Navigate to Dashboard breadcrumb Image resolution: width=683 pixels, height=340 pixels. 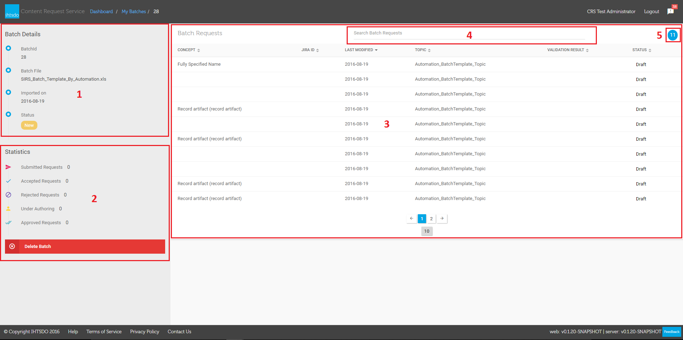click(x=101, y=12)
